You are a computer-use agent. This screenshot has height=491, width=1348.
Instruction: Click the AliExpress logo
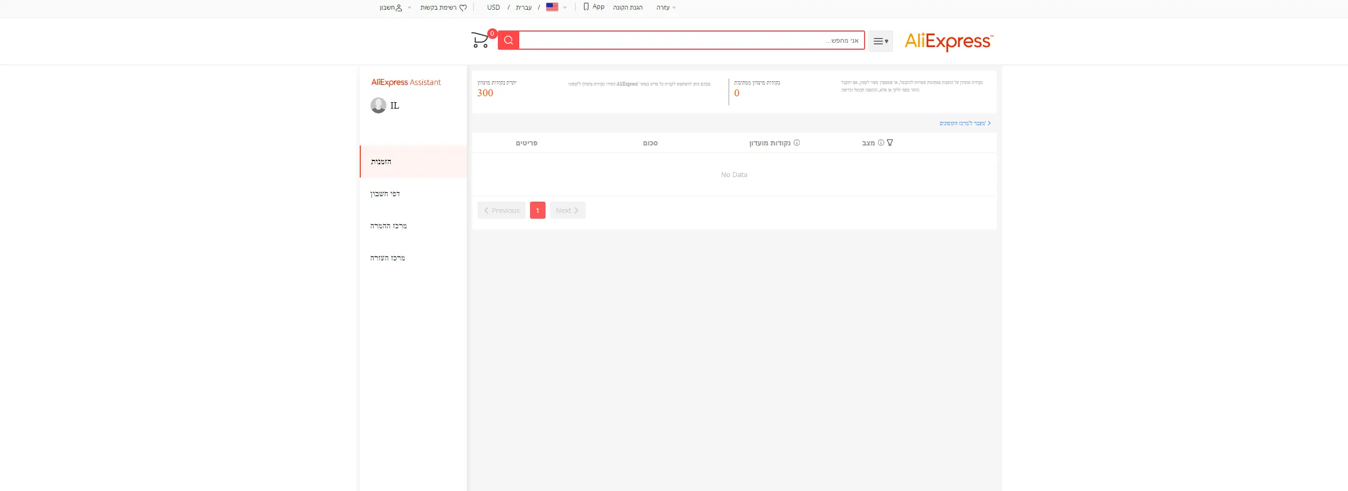tap(949, 41)
